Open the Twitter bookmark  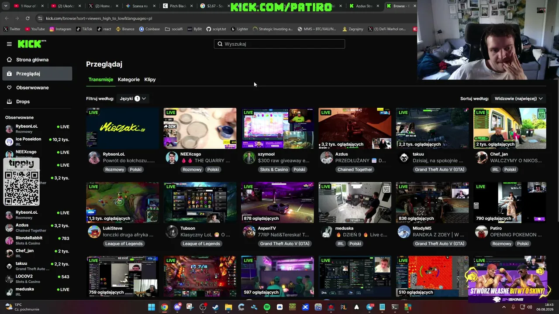click(12, 29)
